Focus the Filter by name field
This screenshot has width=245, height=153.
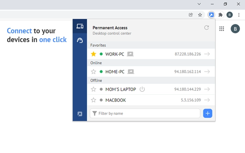tap(147, 113)
